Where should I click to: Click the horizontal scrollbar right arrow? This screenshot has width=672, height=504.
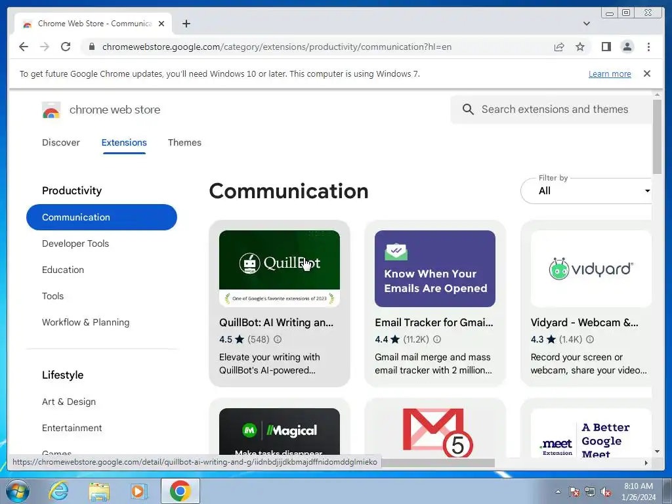pyautogui.click(x=646, y=463)
